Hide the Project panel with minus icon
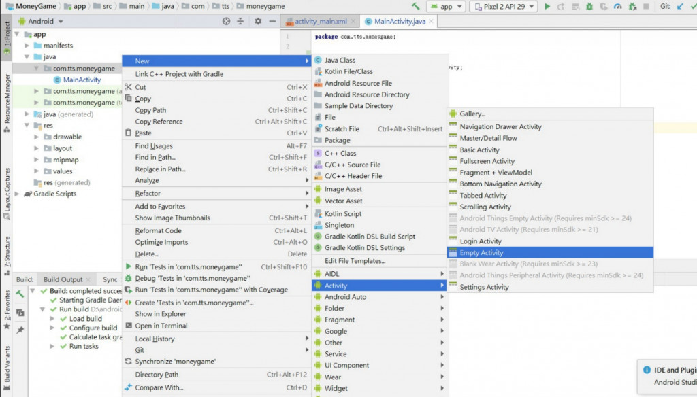The image size is (697, 397). (272, 21)
